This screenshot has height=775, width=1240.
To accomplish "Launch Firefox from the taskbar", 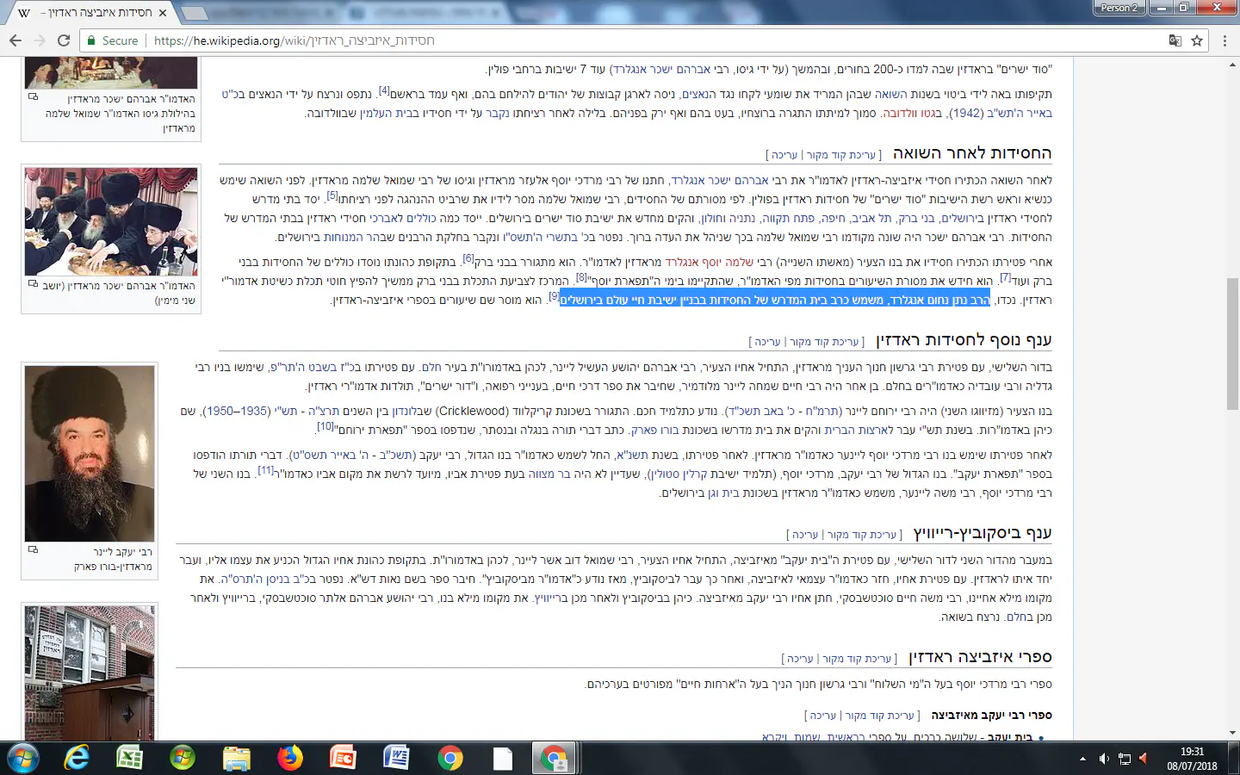I will click(x=290, y=758).
